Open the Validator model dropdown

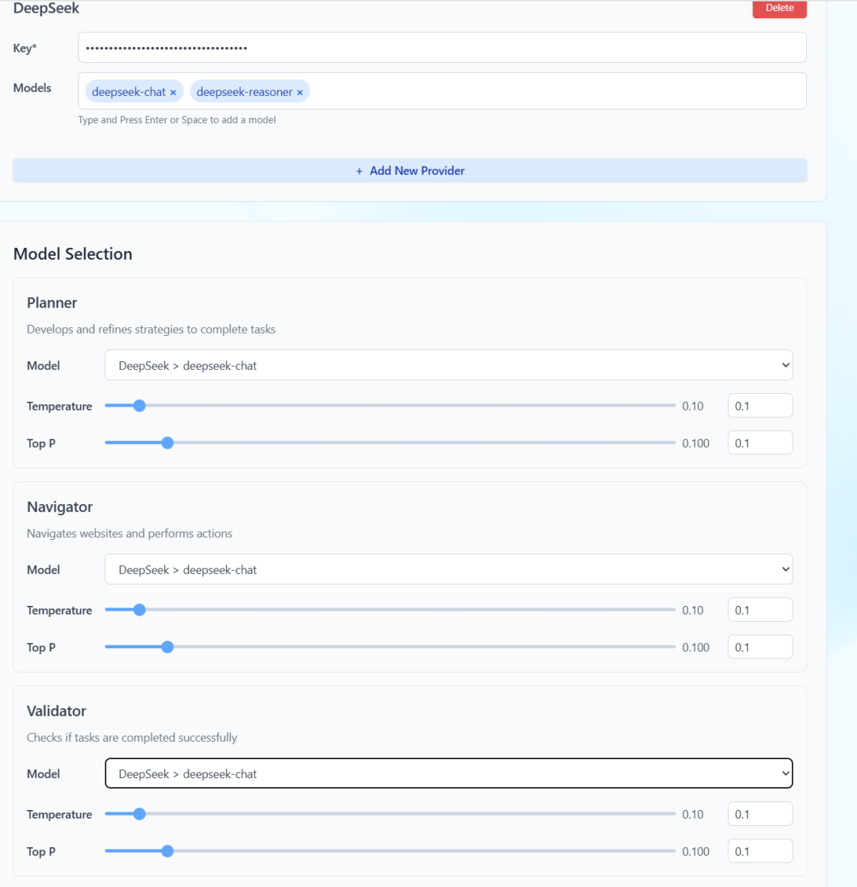(x=449, y=773)
